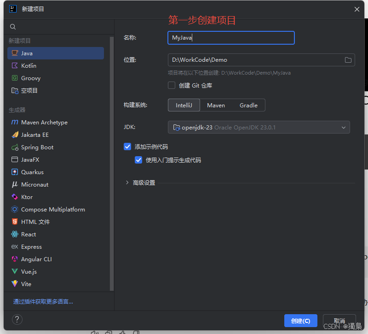Select Maven as the build system
This screenshot has height=334, width=368.
(x=216, y=105)
